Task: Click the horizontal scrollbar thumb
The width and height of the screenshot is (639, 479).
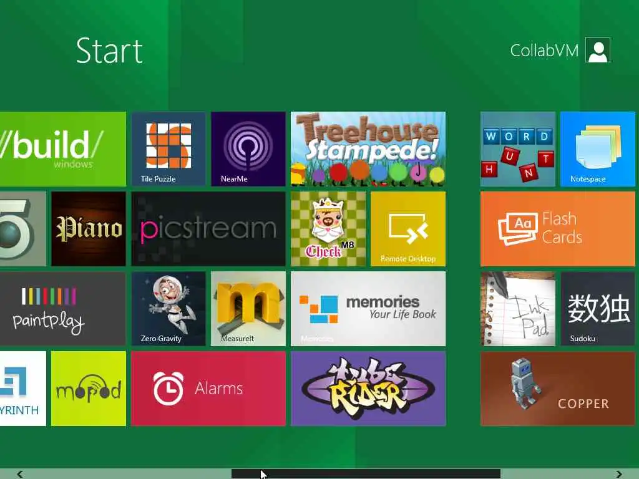Action: point(366,474)
